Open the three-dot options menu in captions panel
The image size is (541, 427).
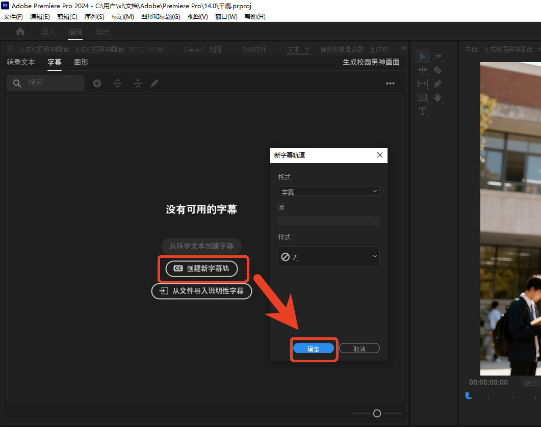click(x=390, y=84)
